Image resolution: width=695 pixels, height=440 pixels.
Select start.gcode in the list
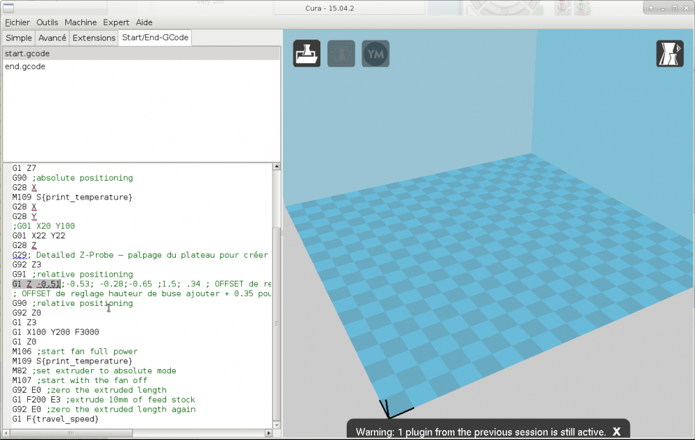pyautogui.click(x=141, y=54)
